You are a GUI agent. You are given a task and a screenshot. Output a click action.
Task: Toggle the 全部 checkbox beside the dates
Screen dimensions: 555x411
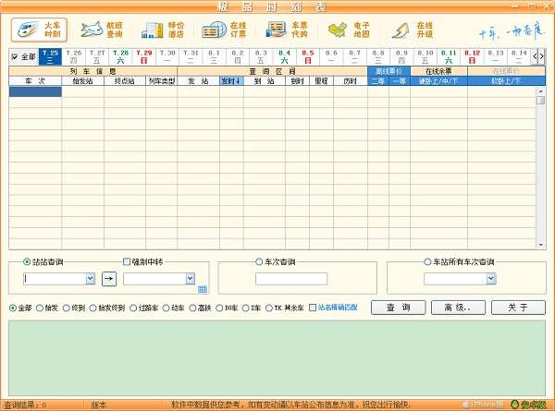coord(14,57)
